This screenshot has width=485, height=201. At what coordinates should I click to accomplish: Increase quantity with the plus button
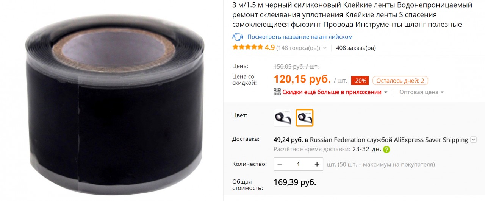[x=317, y=164]
